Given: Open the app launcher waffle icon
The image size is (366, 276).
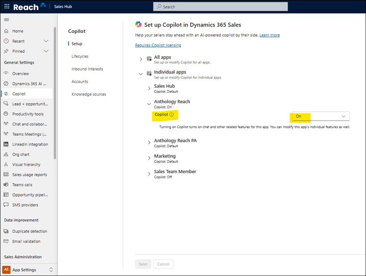Looking at the screenshot, I should (7, 7).
